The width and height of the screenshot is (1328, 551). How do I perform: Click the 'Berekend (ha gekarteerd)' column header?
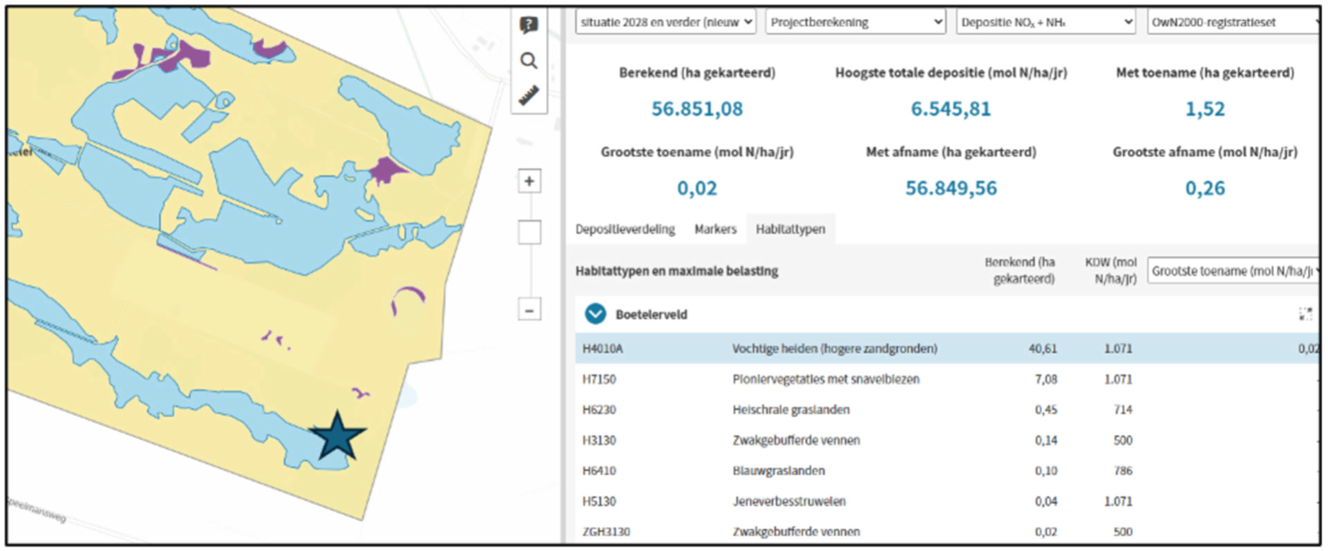tap(1020, 270)
